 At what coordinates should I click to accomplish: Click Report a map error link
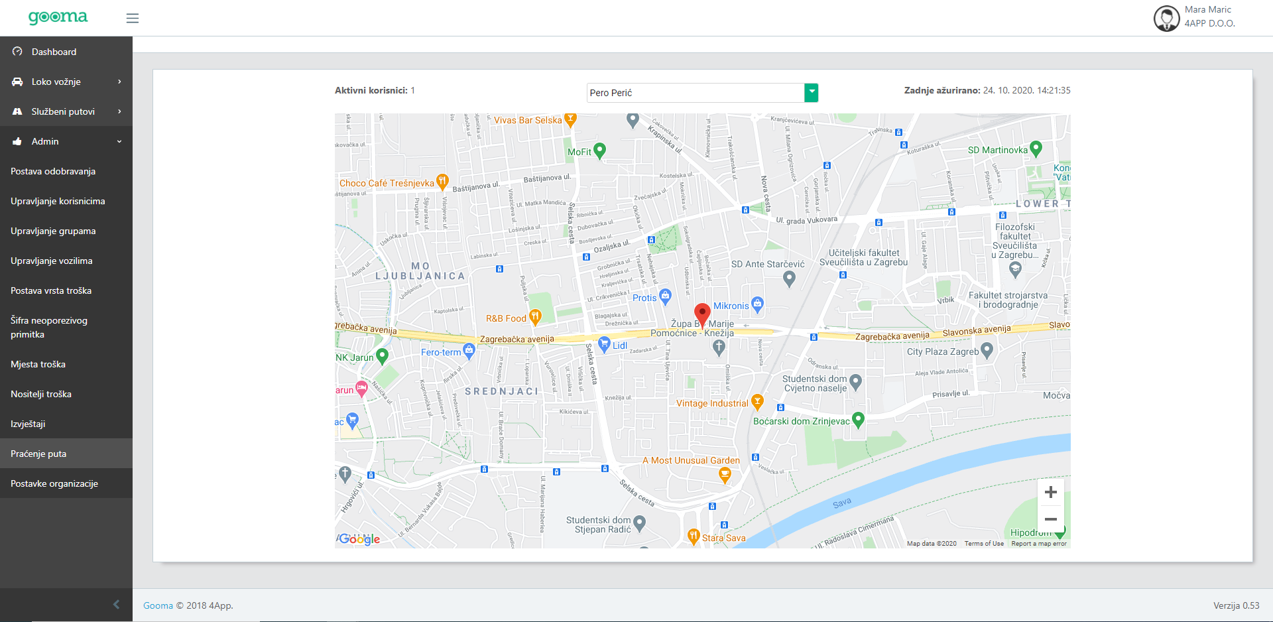1039,543
